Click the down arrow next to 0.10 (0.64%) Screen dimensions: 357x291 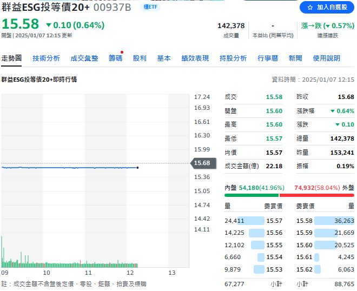click(x=49, y=25)
